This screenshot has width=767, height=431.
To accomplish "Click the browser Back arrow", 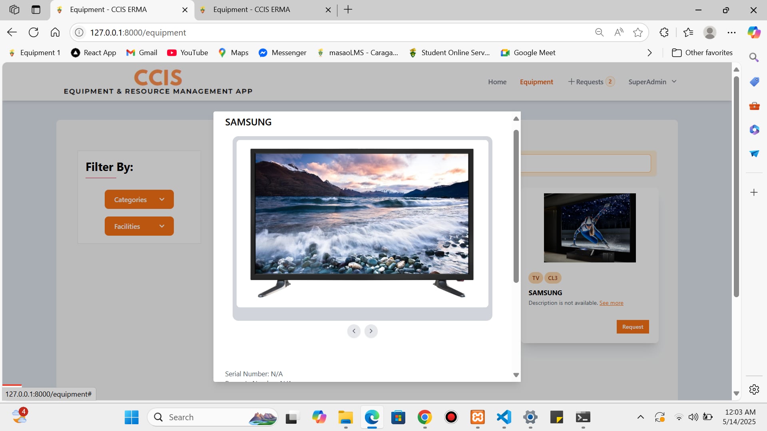I will pos(12,32).
